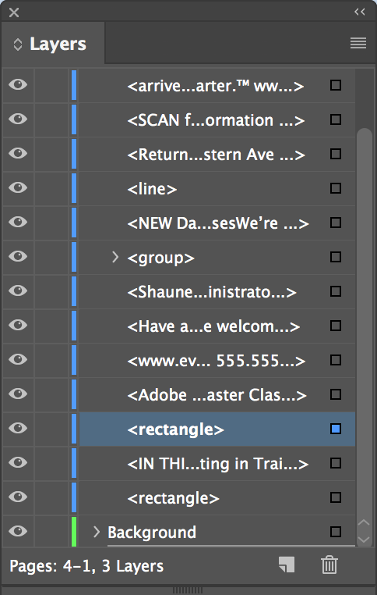This screenshot has height=595, width=377.
Task: Select the Layers panel tab
Action: pyautogui.click(x=53, y=44)
